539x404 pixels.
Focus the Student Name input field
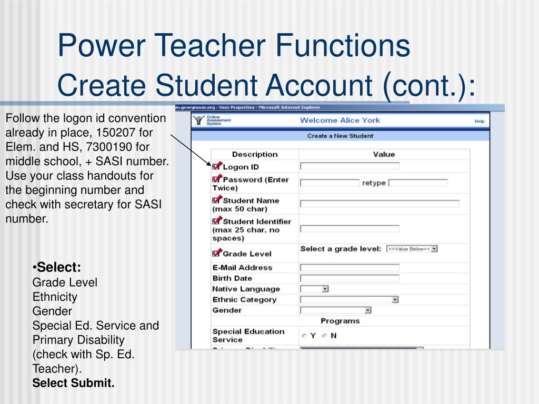pyautogui.click(x=380, y=204)
